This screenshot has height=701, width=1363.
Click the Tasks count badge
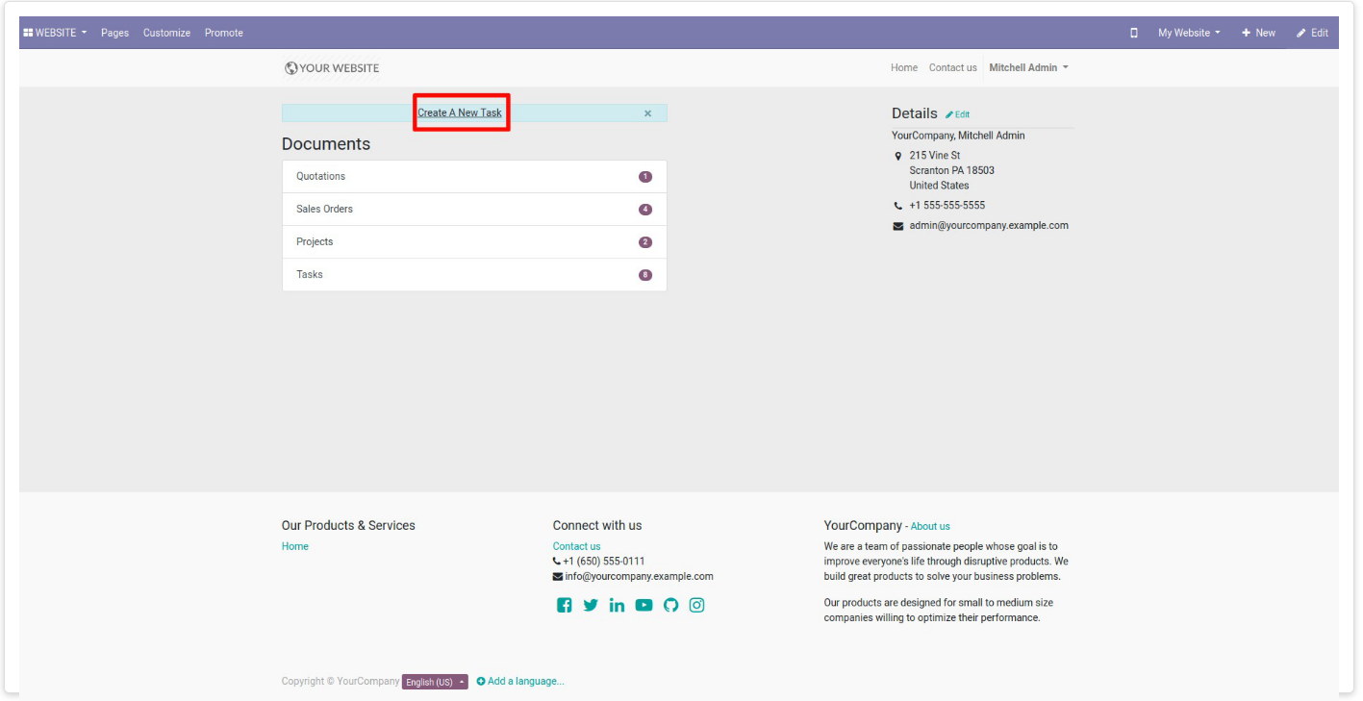645,275
